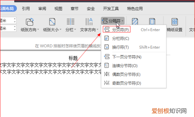Switch to the 审阅 tab
This screenshot has width=195, height=117.
pos(42,9)
